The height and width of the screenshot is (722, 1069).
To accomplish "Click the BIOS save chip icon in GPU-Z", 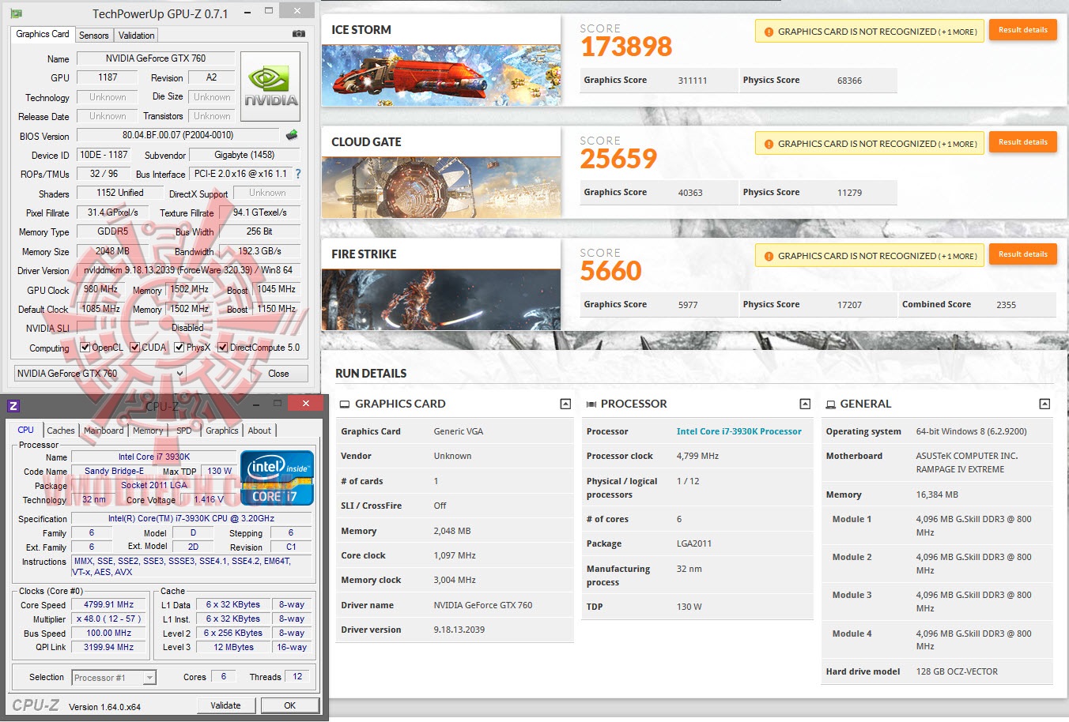I will point(292,135).
